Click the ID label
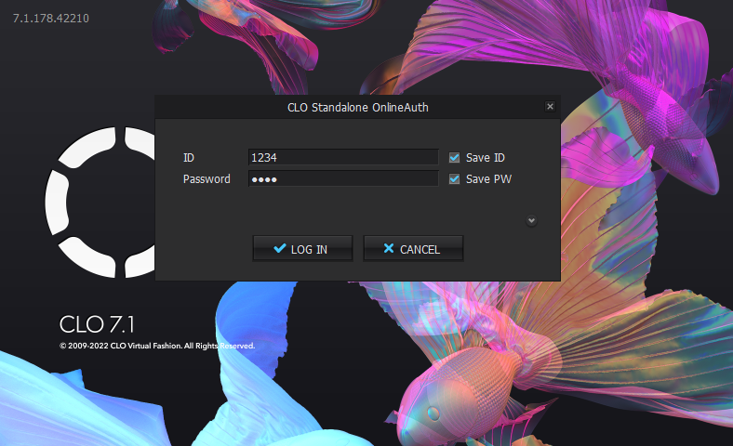 [x=189, y=158]
